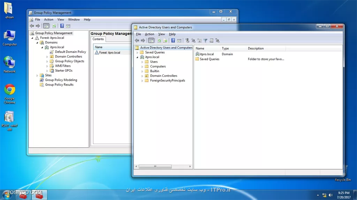Collapse Domains node in Group Policy tree

(37, 42)
